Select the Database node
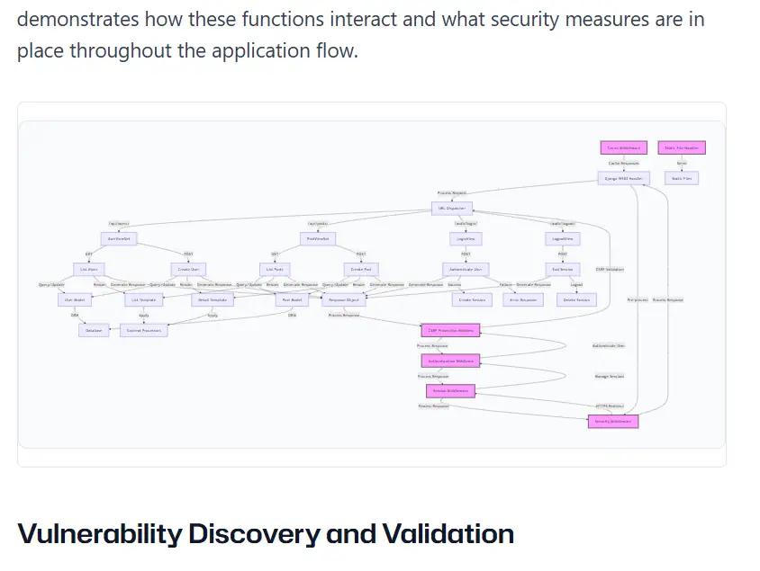 [x=94, y=330]
